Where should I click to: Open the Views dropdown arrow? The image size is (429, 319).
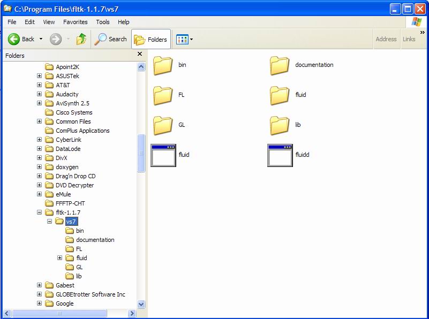192,40
